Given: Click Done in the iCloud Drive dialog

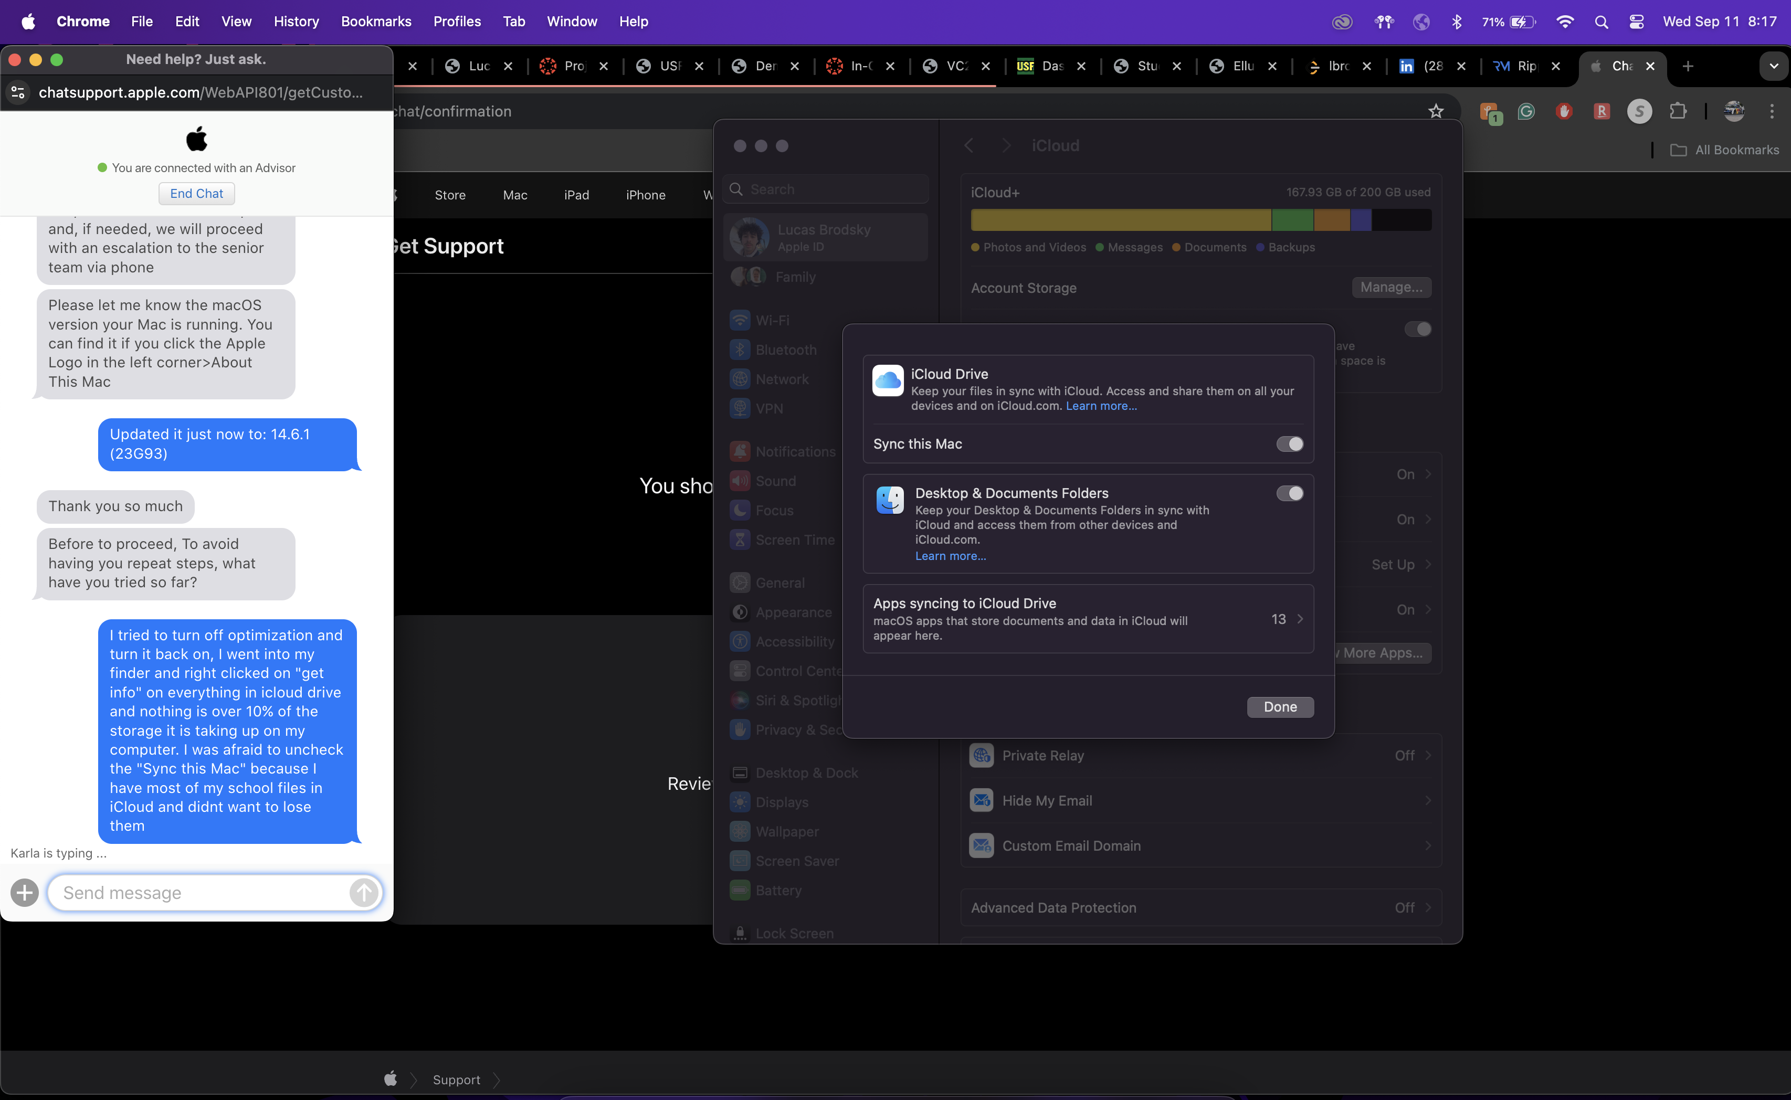Looking at the screenshot, I should click(x=1280, y=707).
